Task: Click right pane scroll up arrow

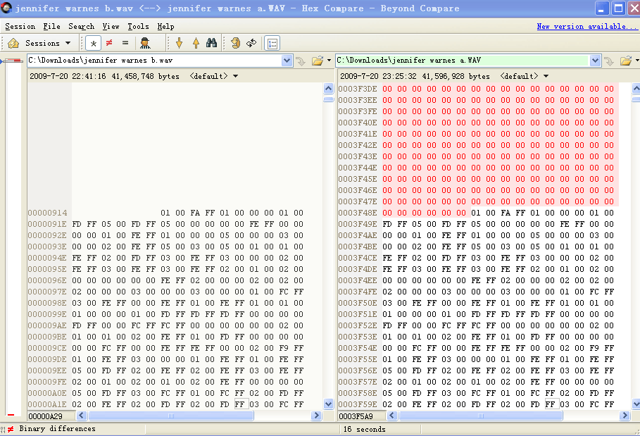Action: click(636, 88)
